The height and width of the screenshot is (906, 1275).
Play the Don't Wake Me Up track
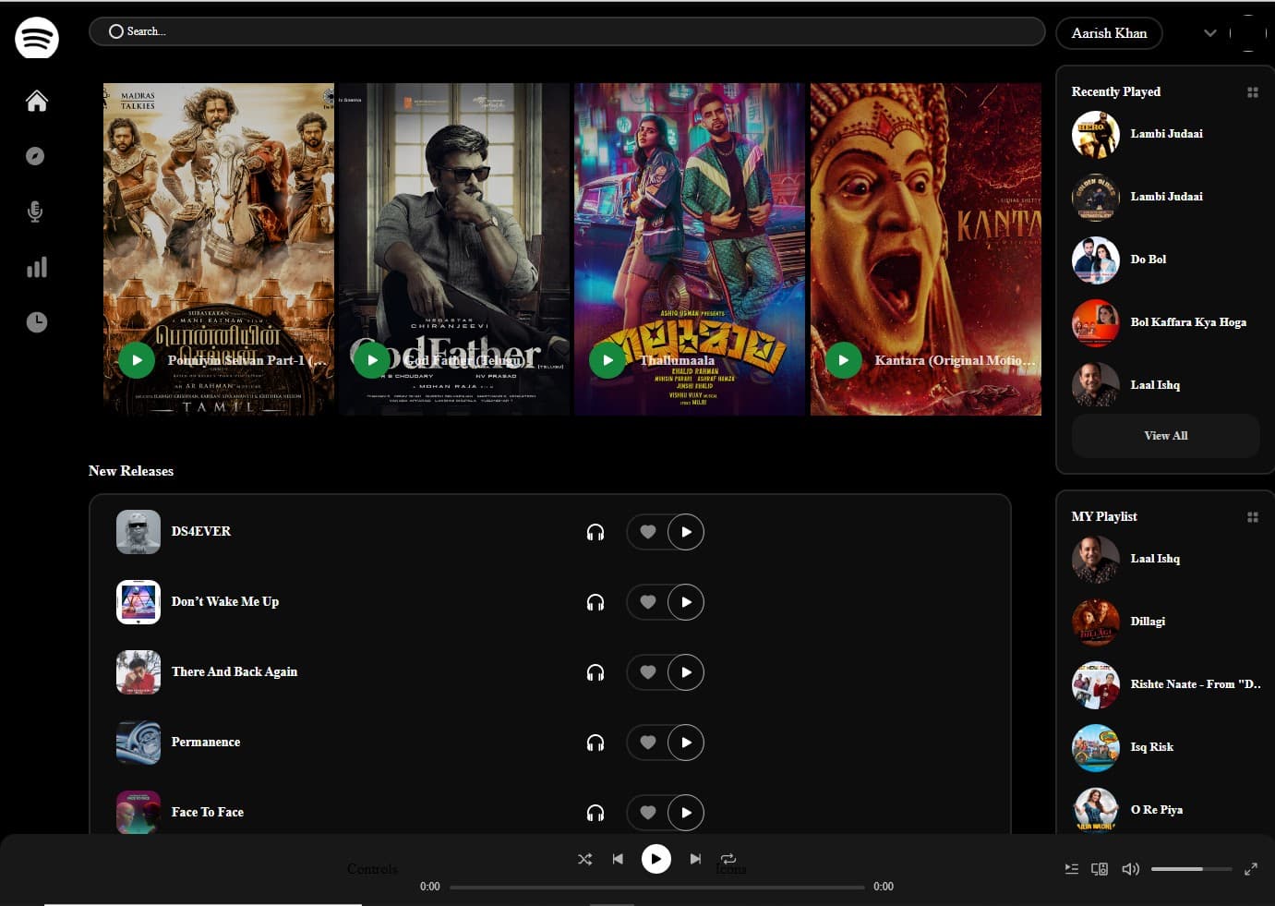pos(686,602)
